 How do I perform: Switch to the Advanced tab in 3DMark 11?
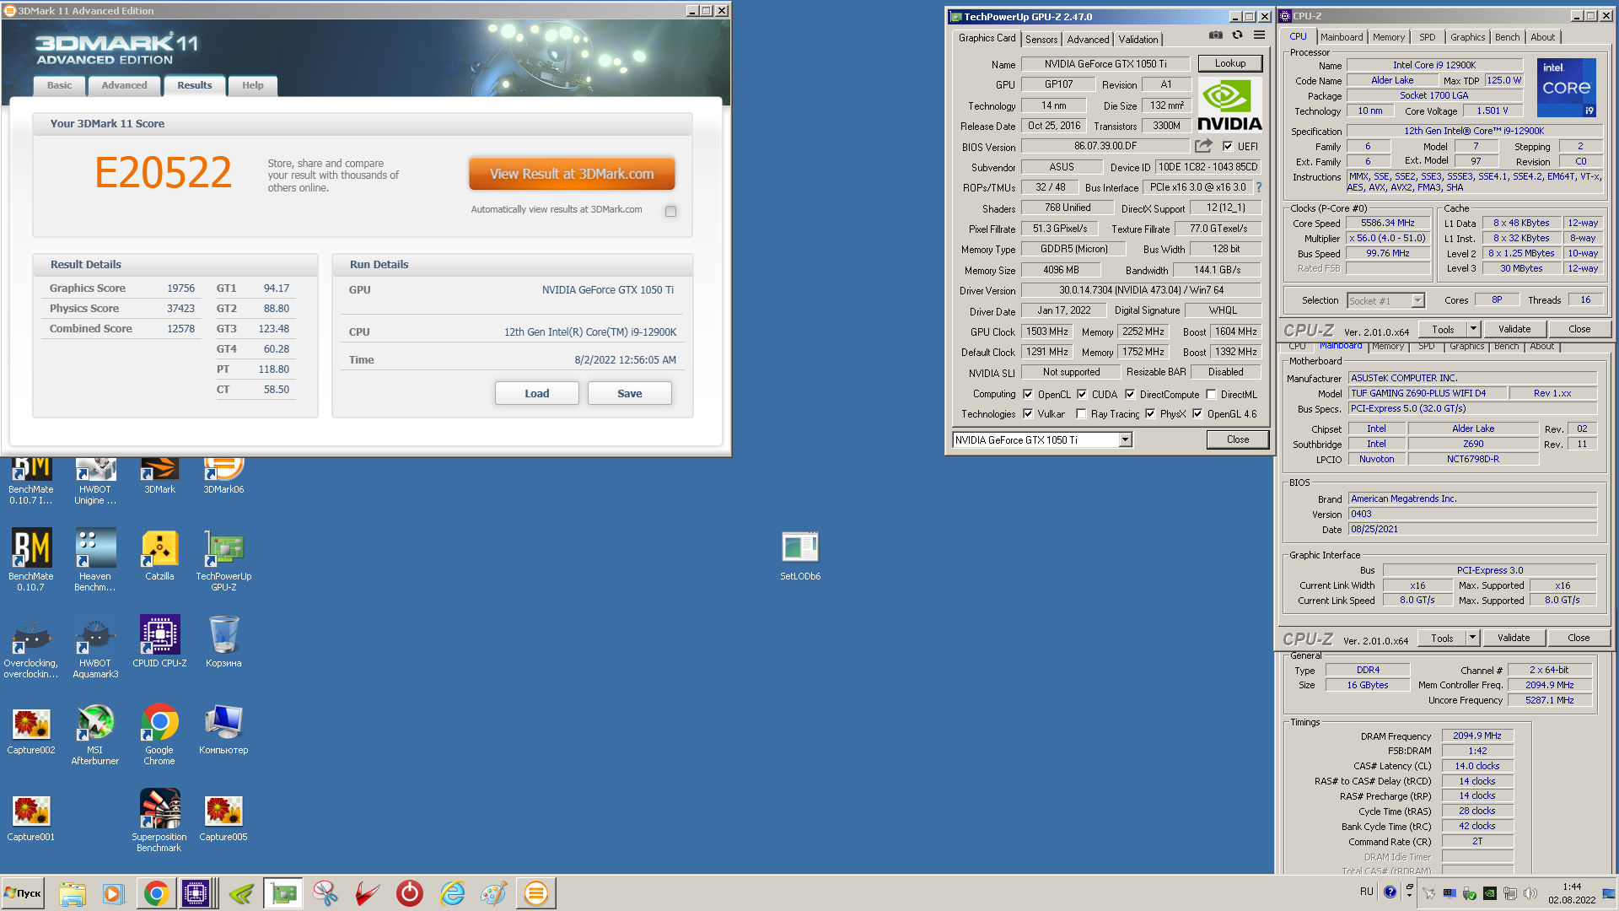pyautogui.click(x=124, y=85)
